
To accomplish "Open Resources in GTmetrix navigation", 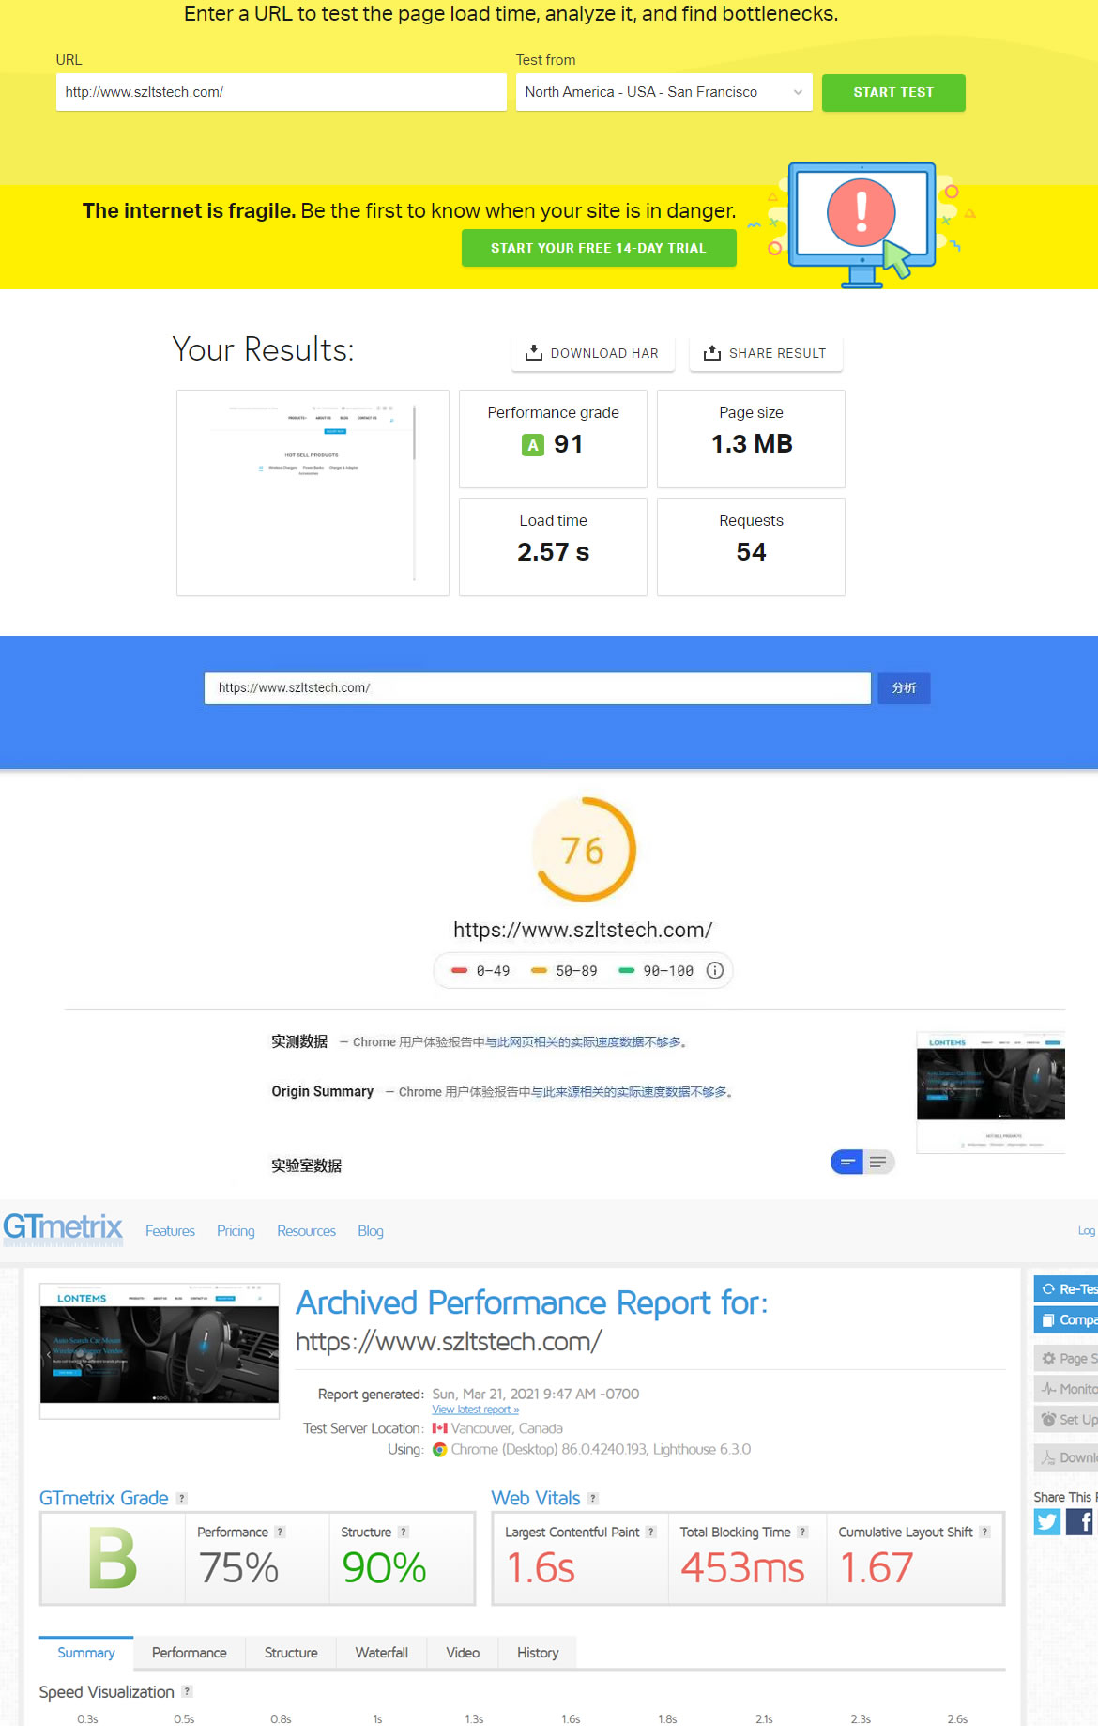I will click(306, 1231).
